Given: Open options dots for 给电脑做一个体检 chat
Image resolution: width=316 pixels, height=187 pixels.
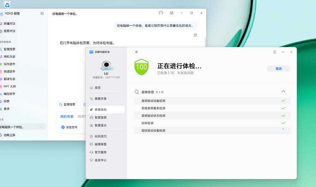Looking at the screenshot, I should pos(41,127).
